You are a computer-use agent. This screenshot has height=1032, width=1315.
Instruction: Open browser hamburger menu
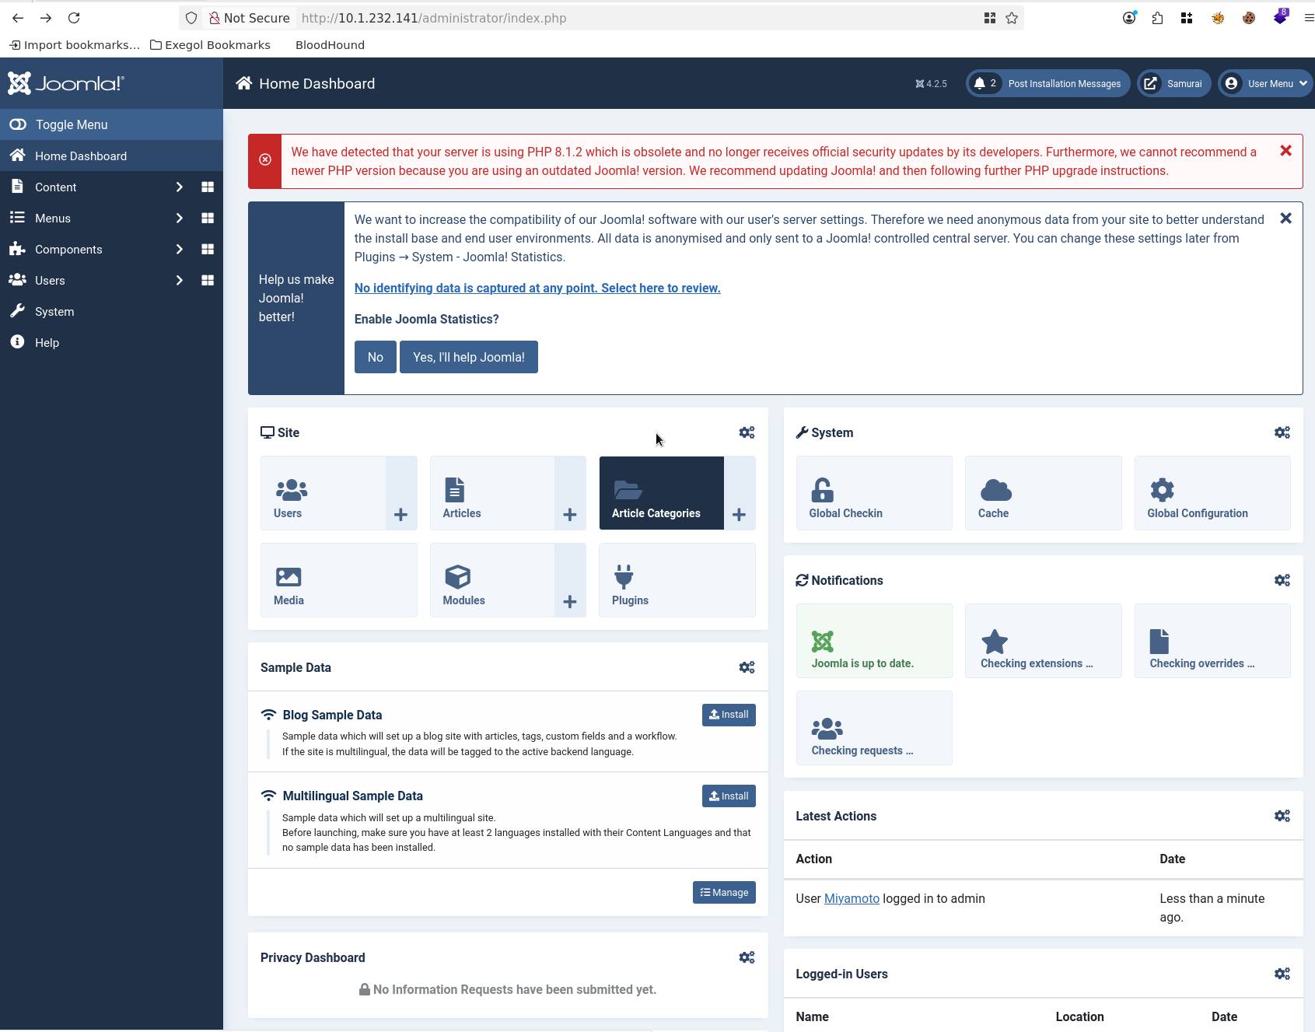click(x=1308, y=18)
